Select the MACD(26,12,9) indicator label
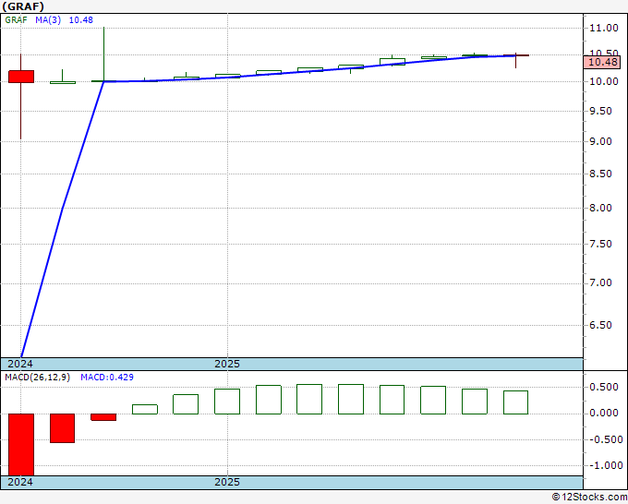 pyautogui.click(x=37, y=378)
